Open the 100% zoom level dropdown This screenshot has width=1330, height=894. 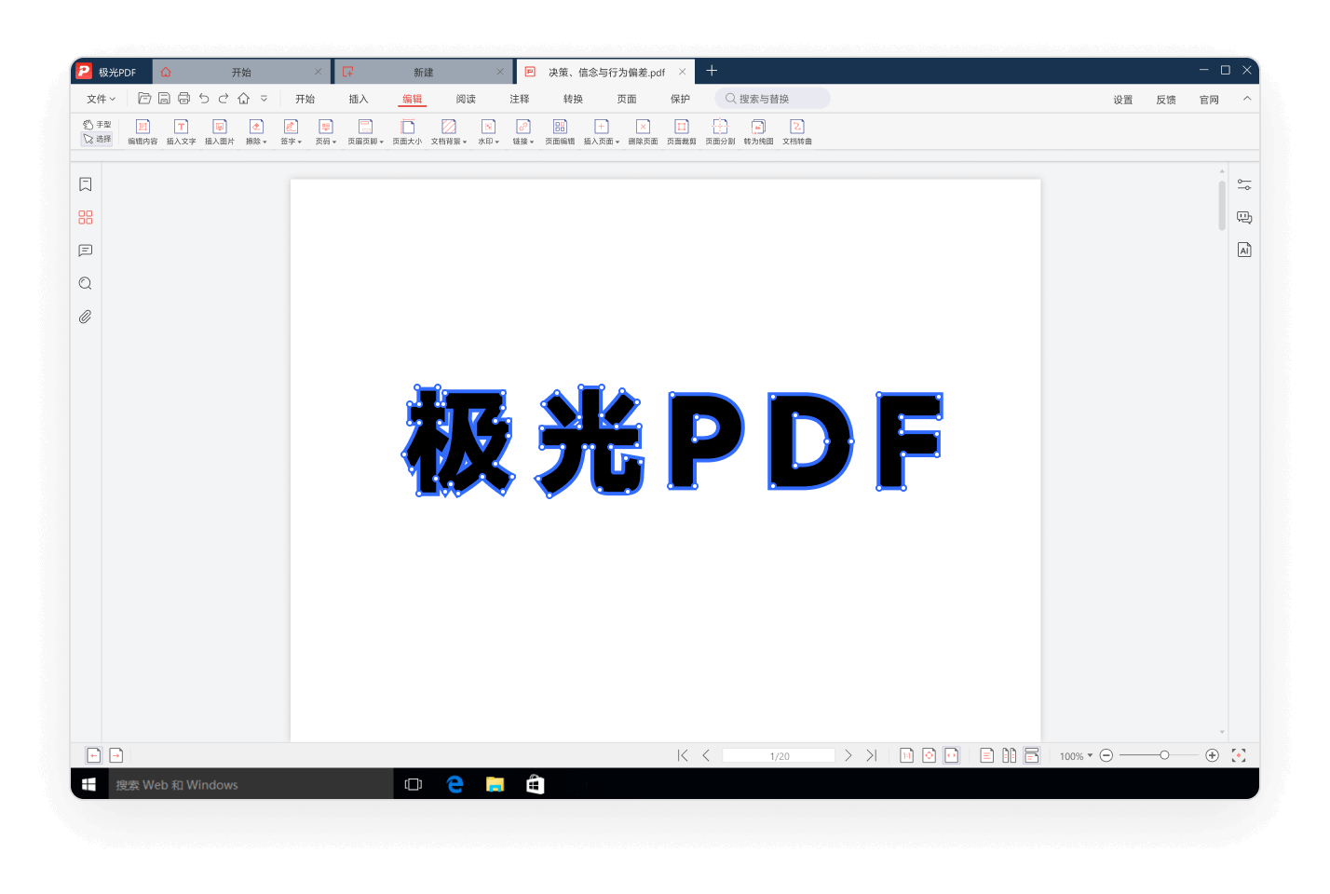click(1075, 755)
